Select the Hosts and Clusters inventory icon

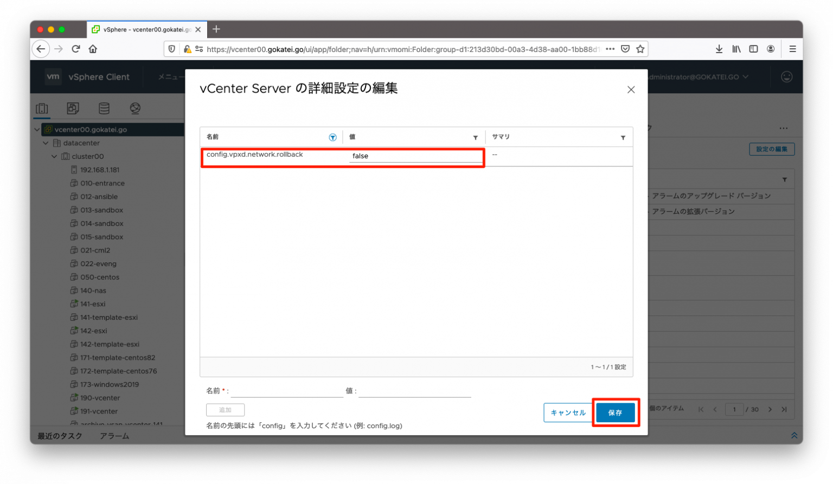(42, 108)
